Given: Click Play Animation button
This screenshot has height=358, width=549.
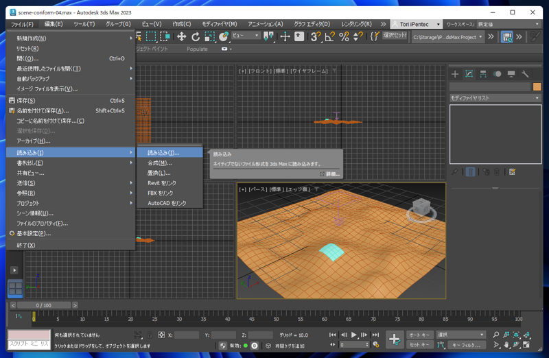Looking at the screenshot, I should point(354,335).
